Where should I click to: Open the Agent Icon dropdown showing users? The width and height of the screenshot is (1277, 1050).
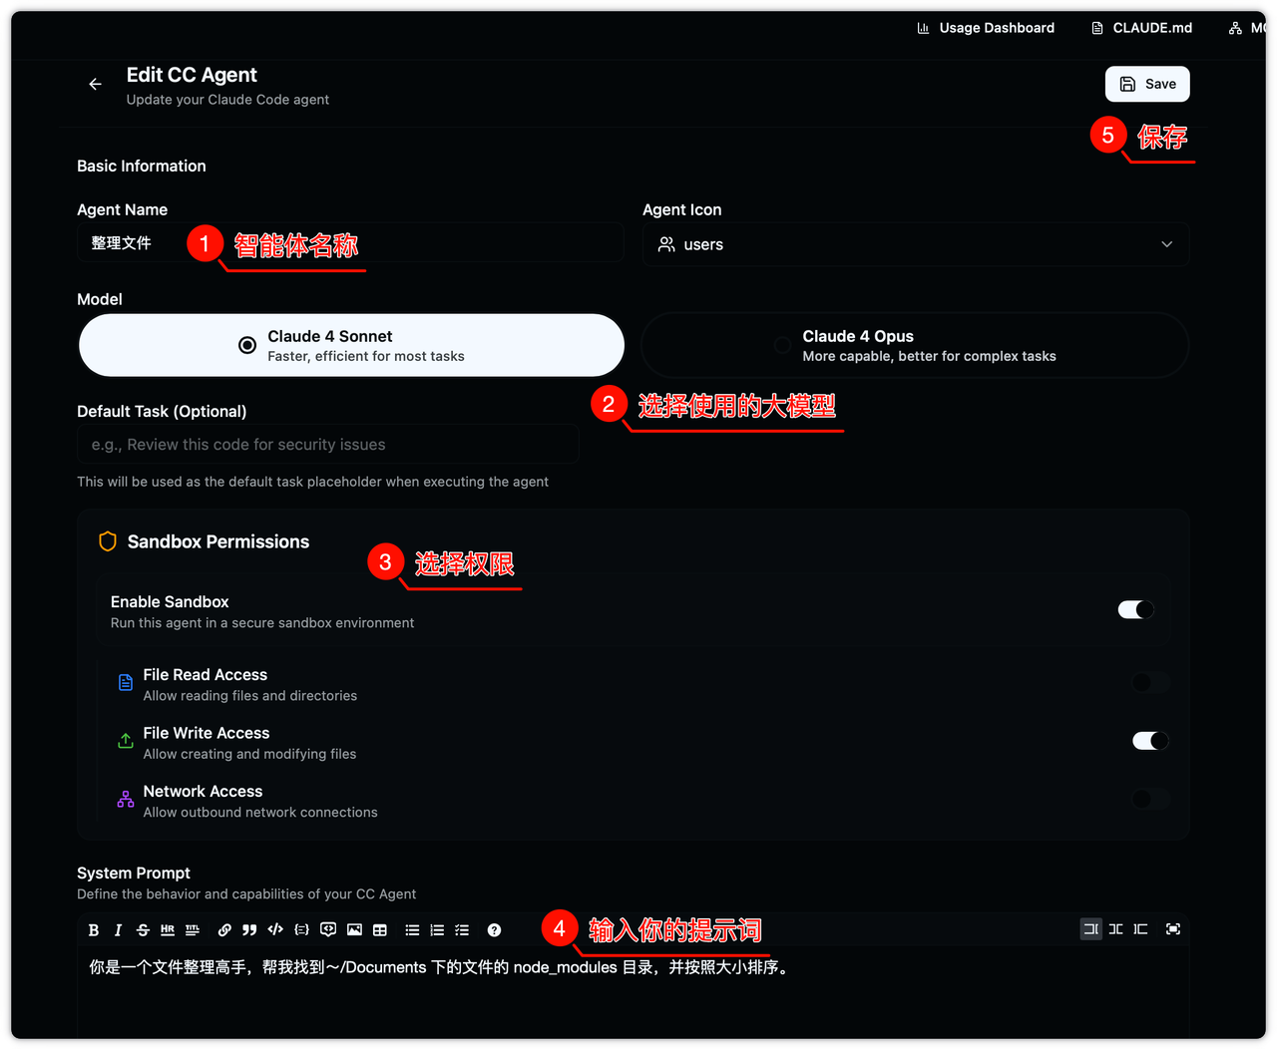[x=915, y=244]
